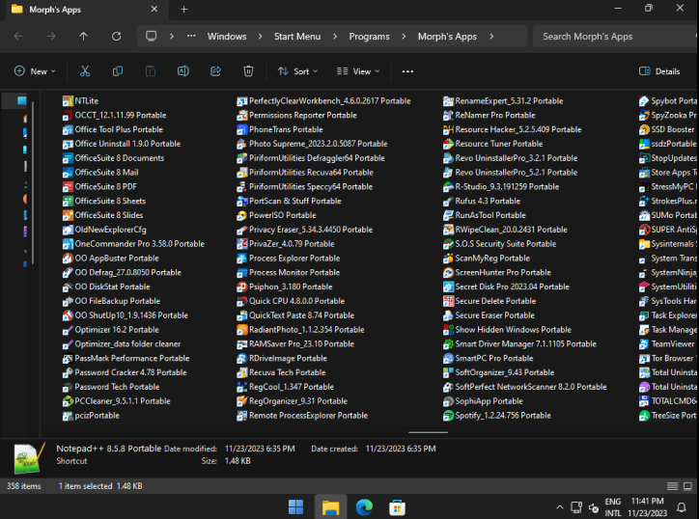Click the Paste clipboard icon
Screen dimensions: 699x519
pyautogui.click(x=151, y=71)
